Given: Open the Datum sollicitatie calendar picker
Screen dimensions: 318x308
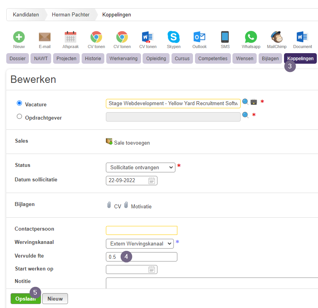Looking at the screenshot, I should 152,181.
